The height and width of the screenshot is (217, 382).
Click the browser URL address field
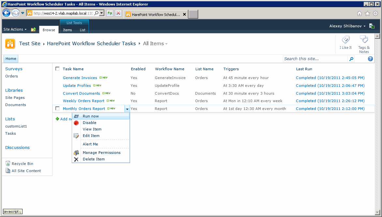tap(63, 13)
